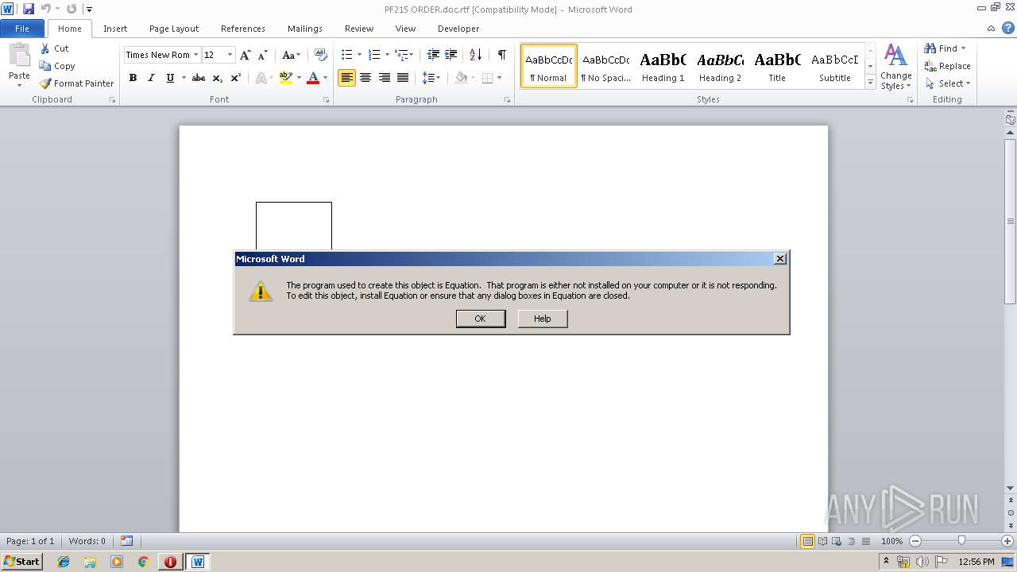Switch to the Insert tab
Screen dimensions: 1017x572
[x=115, y=29]
